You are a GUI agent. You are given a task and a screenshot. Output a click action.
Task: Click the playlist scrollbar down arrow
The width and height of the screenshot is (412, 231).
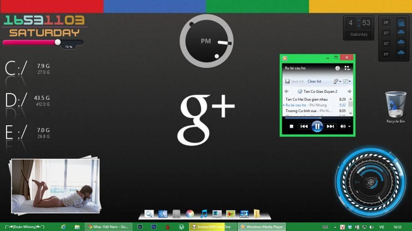point(350,113)
